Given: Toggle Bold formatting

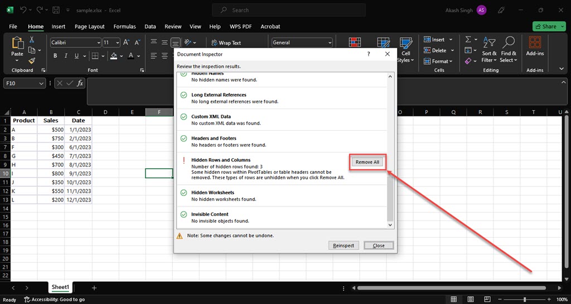Looking at the screenshot, I should click(x=55, y=56).
